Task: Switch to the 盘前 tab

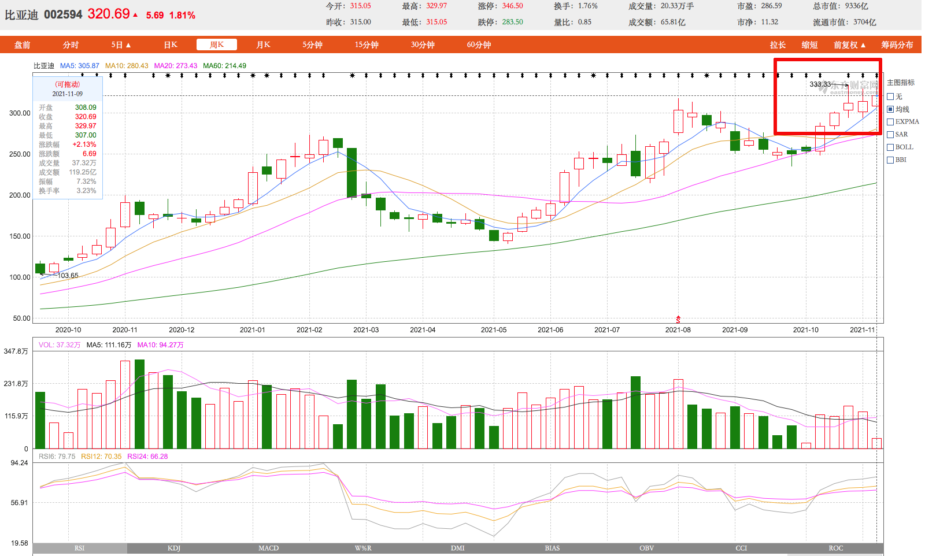Action: [x=23, y=45]
